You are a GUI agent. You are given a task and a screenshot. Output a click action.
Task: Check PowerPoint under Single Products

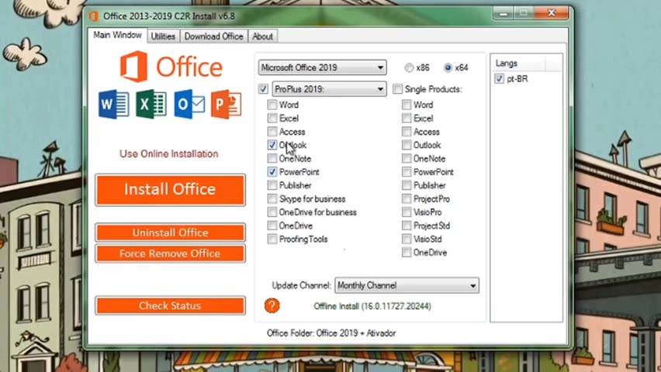coord(407,172)
